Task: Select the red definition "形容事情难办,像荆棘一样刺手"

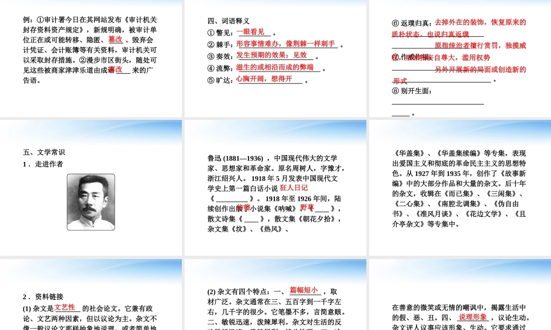Action: point(285,44)
